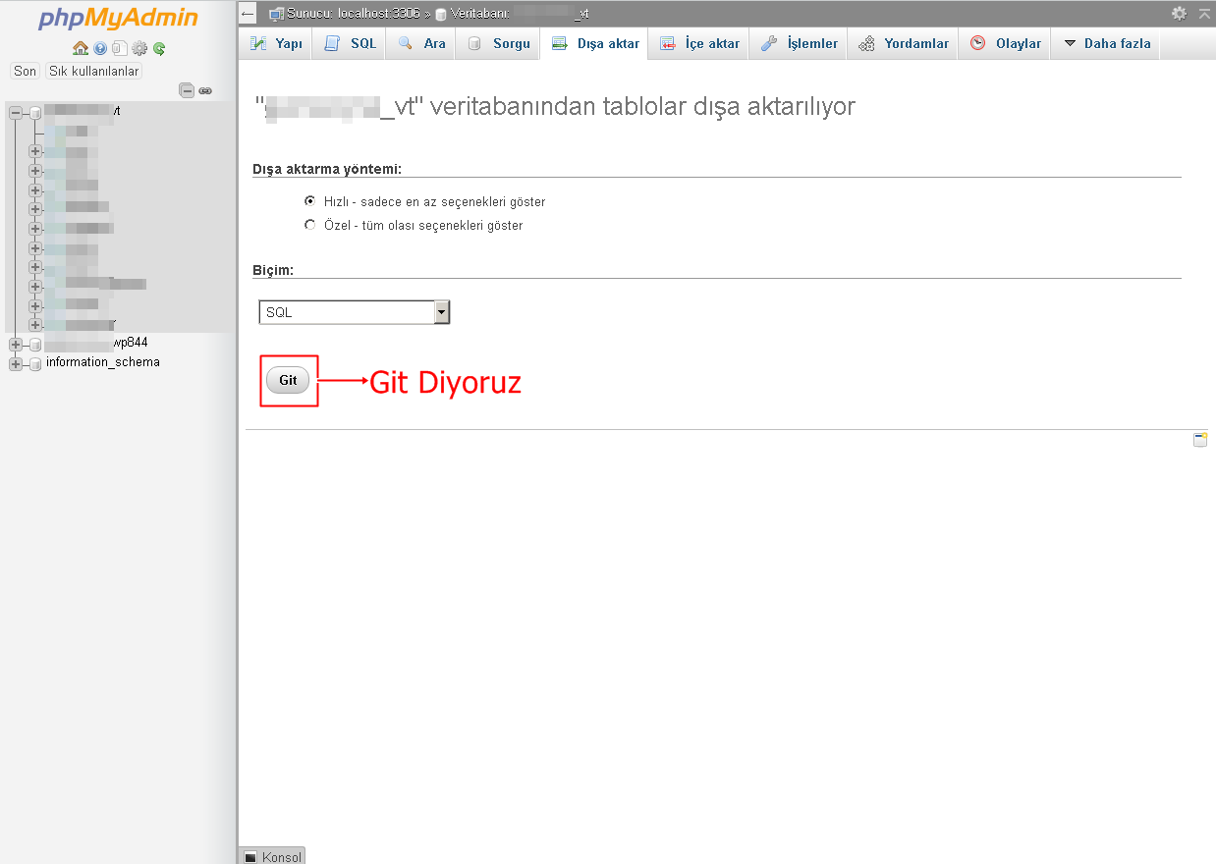This screenshot has width=1216, height=864.
Task: Click the Git button to export
Action: [288, 380]
